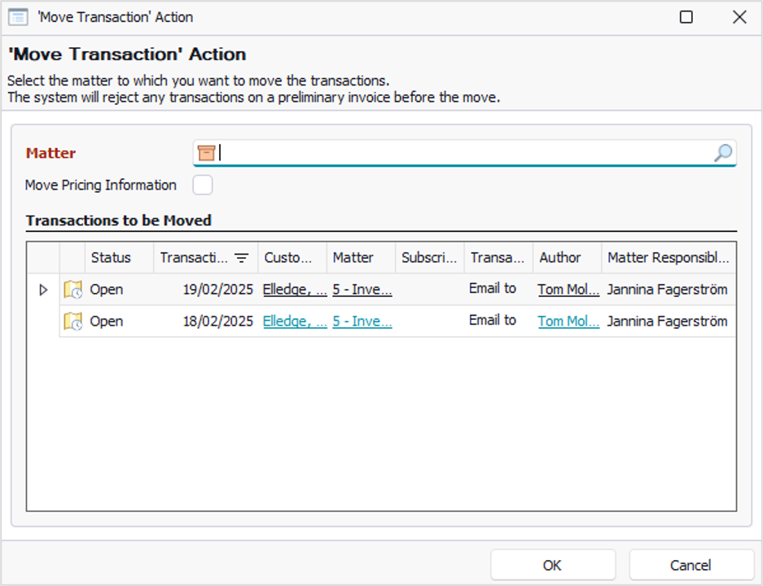
Task: Close the Move Transaction dialog window
Action: click(x=739, y=17)
